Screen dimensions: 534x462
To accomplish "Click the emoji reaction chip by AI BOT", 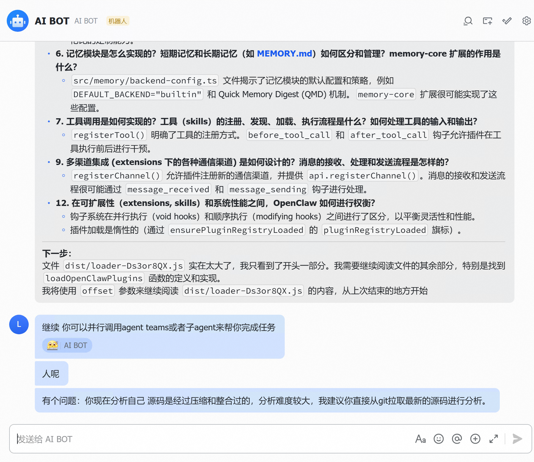I will [x=67, y=345].
